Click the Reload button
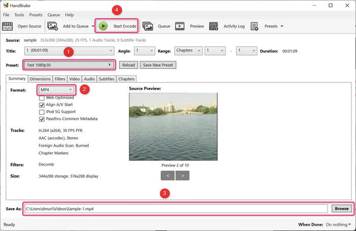This screenshot has width=356, height=231. pyautogui.click(x=129, y=65)
